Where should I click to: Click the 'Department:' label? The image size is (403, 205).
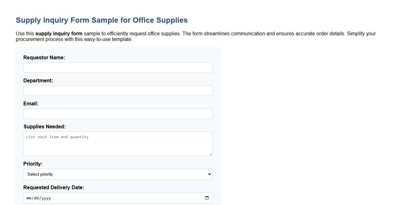[x=38, y=80]
